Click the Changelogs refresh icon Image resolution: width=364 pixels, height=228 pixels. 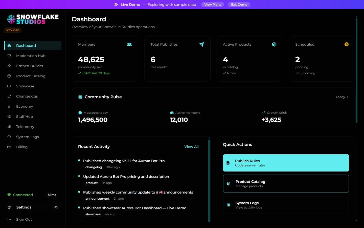click(x=9, y=96)
